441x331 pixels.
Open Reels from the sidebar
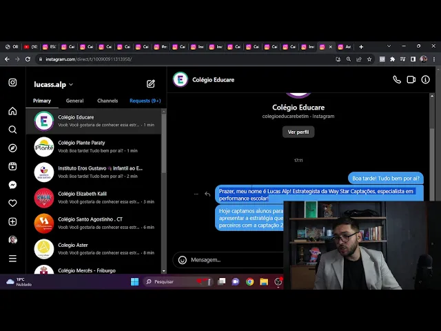coord(12,166)
